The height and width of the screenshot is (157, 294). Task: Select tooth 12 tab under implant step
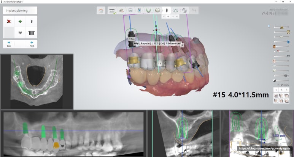177,17
